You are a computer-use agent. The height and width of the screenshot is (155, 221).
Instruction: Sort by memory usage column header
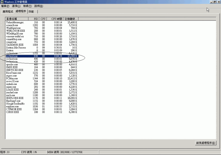point(71,19)
